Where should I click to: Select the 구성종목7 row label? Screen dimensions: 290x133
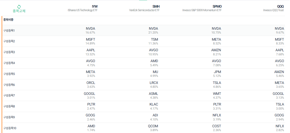tap(9, 95)
